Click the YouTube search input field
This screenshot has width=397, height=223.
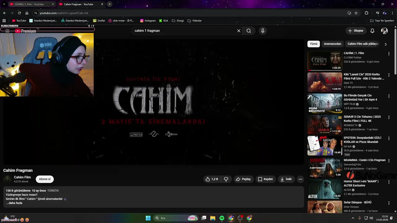185,31
